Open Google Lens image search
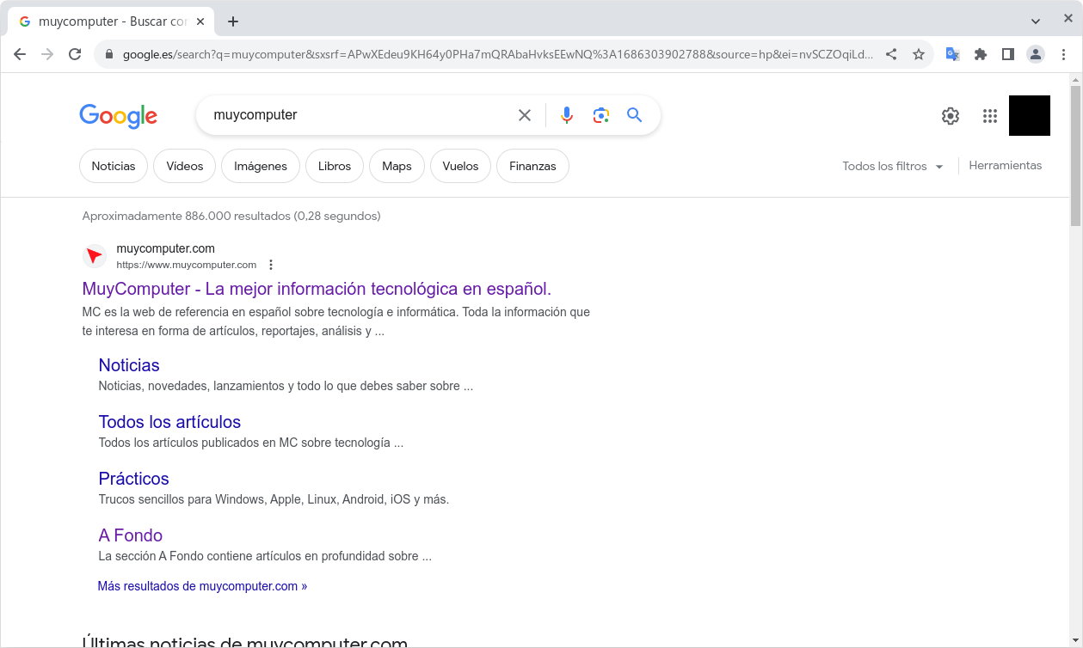This screenshot has height=648, width=1083. coord(600,115)
